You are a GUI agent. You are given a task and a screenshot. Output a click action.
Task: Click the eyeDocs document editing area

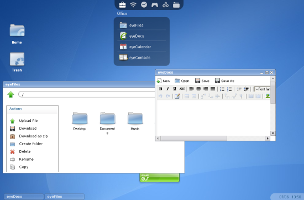coord(213,118)
